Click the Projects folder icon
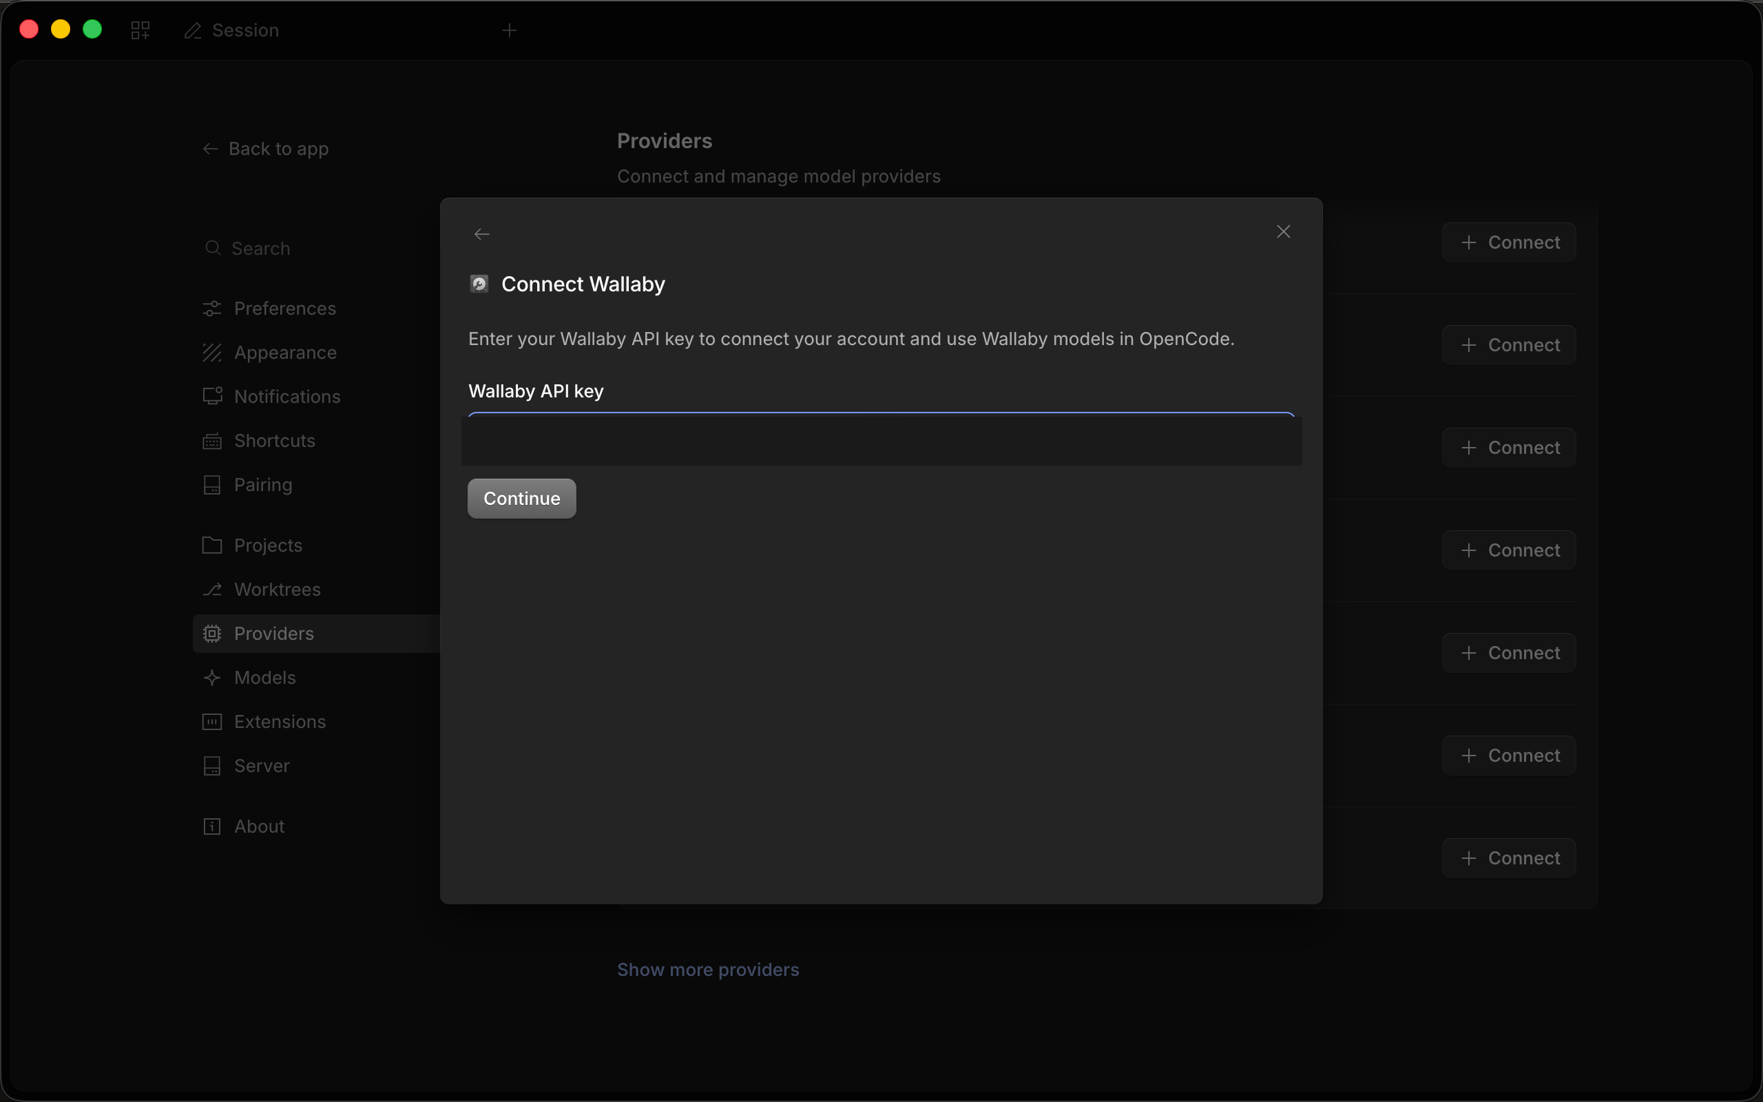Screen dimensions: 1763x1102 212,545
